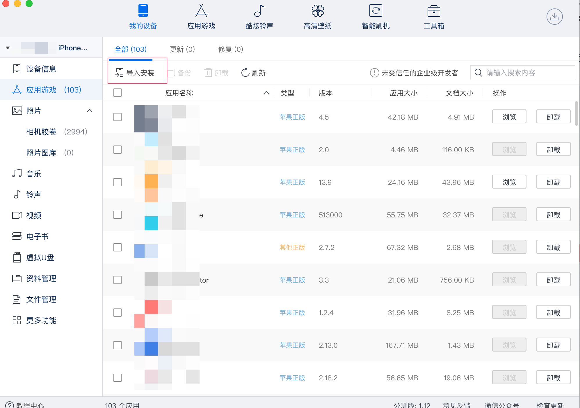Image resolution: width=580 pixels, height=408 pixels.
Task: Switch to the 更新 (0) tab
Action: coord(182,49)
